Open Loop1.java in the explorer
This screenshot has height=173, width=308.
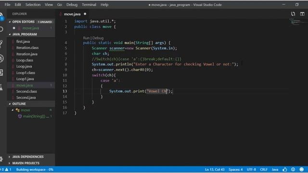point(25,79)
